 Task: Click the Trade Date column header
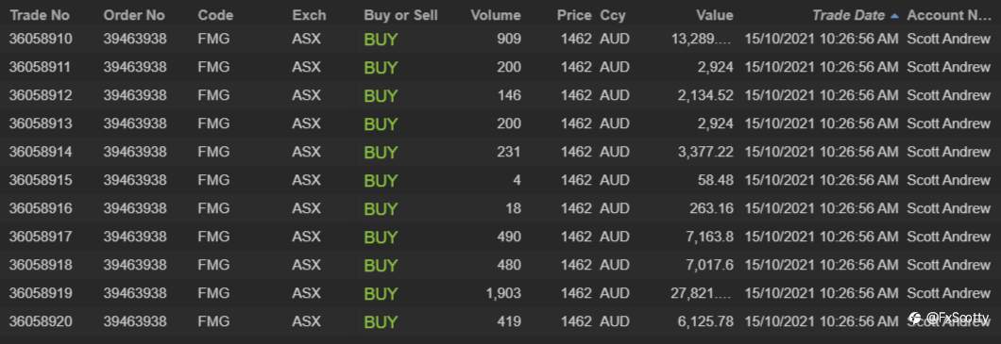[x=848, y=15]
